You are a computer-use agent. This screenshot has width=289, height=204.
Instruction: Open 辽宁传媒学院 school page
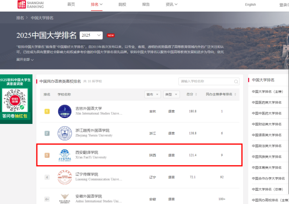(87, 174)
